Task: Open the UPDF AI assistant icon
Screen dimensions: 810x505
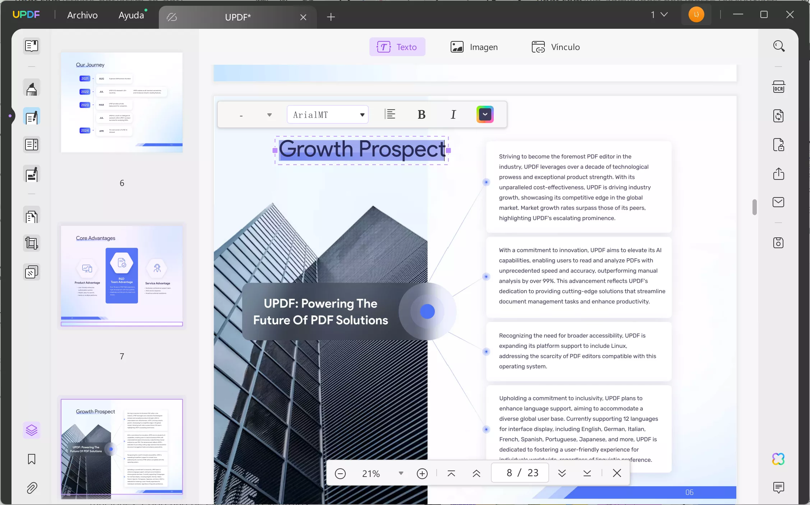Action: pos(779,459)
